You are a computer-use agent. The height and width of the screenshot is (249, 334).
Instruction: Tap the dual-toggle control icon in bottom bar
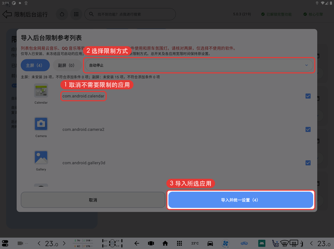(5, 243)
